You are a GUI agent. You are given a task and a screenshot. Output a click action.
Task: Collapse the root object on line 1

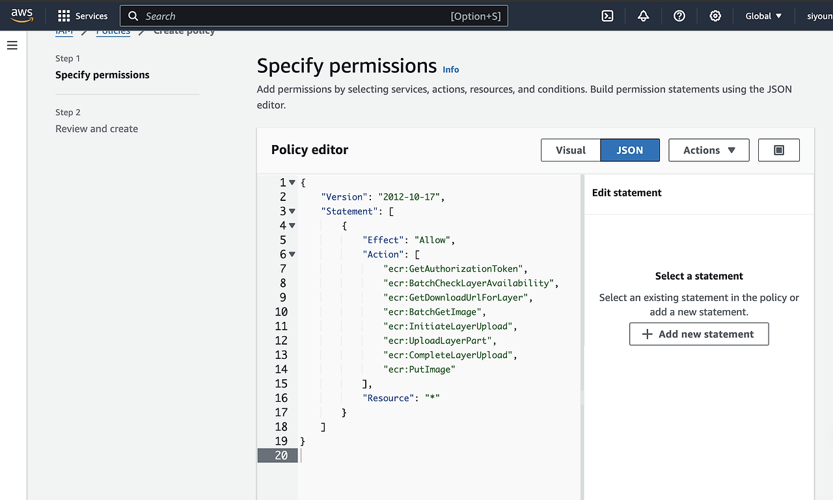pos(292,183)
